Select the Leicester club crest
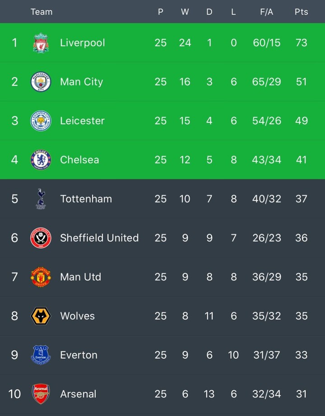325x416 pixels. tap(41, 121)
